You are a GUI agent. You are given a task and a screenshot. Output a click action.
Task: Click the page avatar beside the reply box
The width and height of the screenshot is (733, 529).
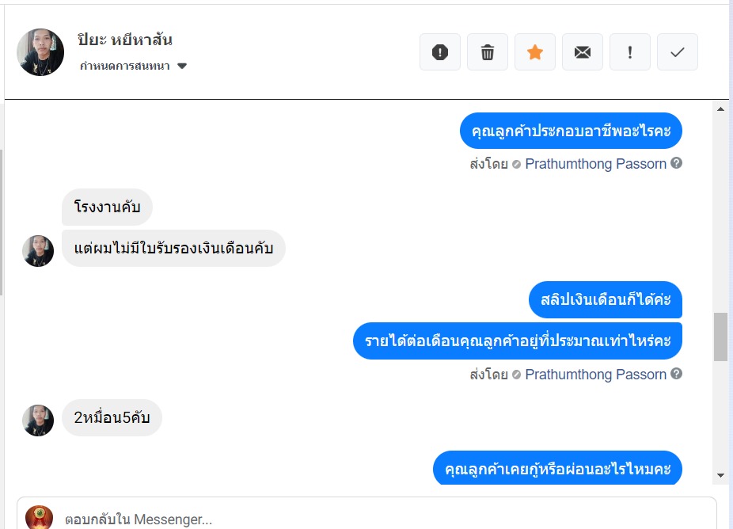click(40, 518)
